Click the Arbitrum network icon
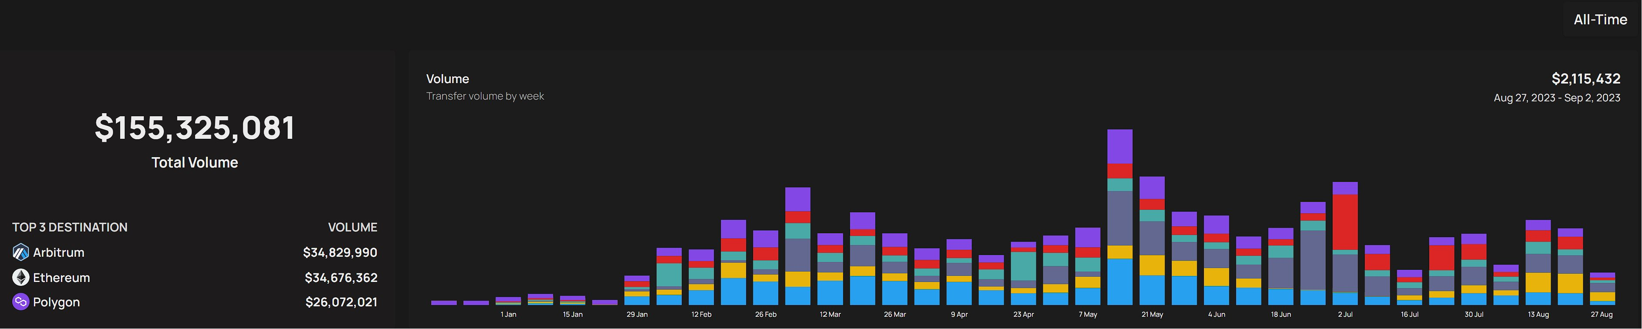Image resolution: width=1642 pixels, height=329 pixels. [x=20, y=252]
